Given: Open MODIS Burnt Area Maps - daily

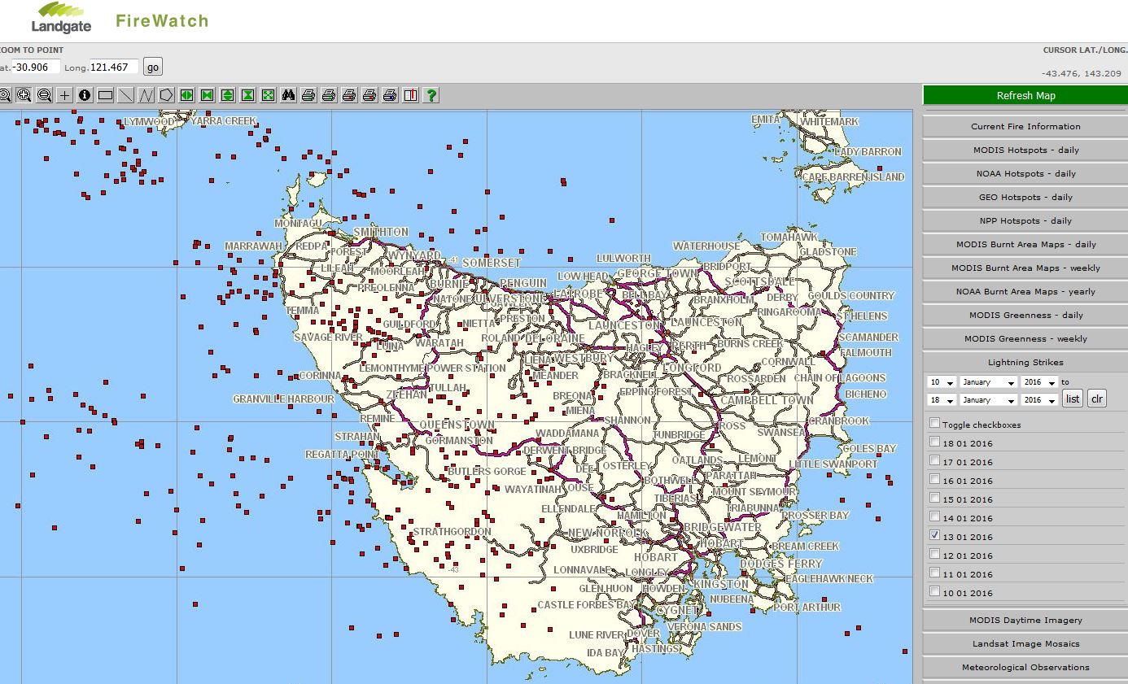Looking at the screenshot, I should [1025, 244].
